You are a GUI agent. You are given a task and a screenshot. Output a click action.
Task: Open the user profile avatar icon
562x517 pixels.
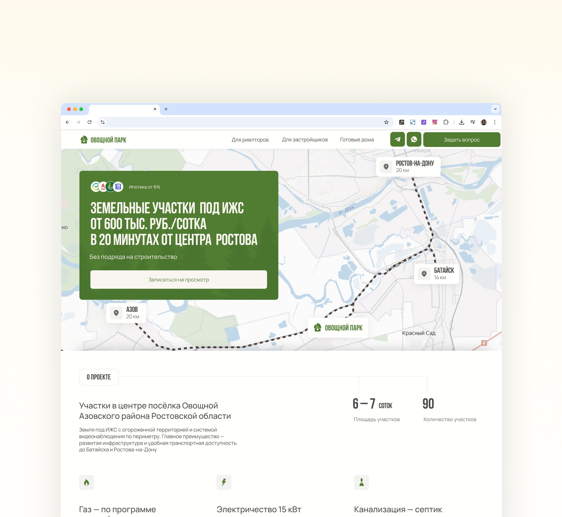click(484, 122)
